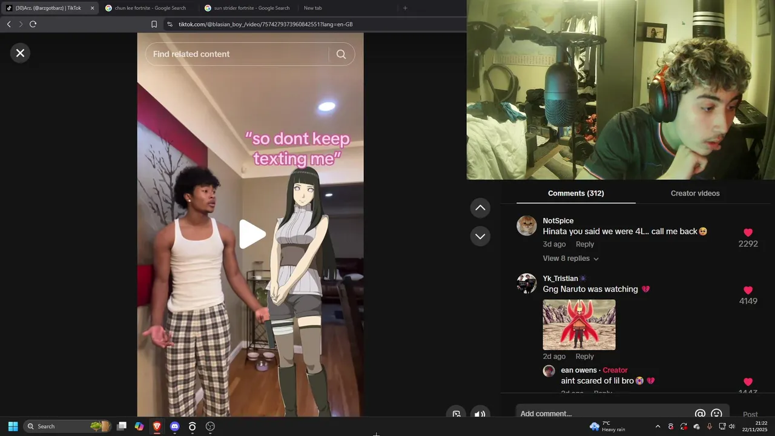The image size is (775, 436).
Task: Click the Post comment button
Action: click(x=750, y=414)
